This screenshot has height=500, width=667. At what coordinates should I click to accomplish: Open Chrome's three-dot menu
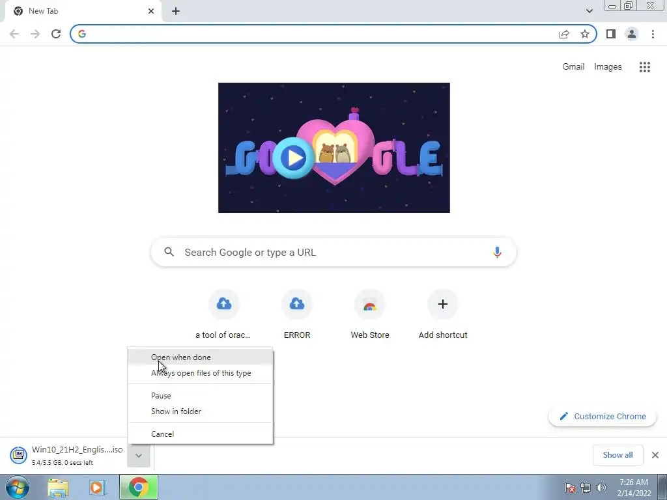click(653, 34)
